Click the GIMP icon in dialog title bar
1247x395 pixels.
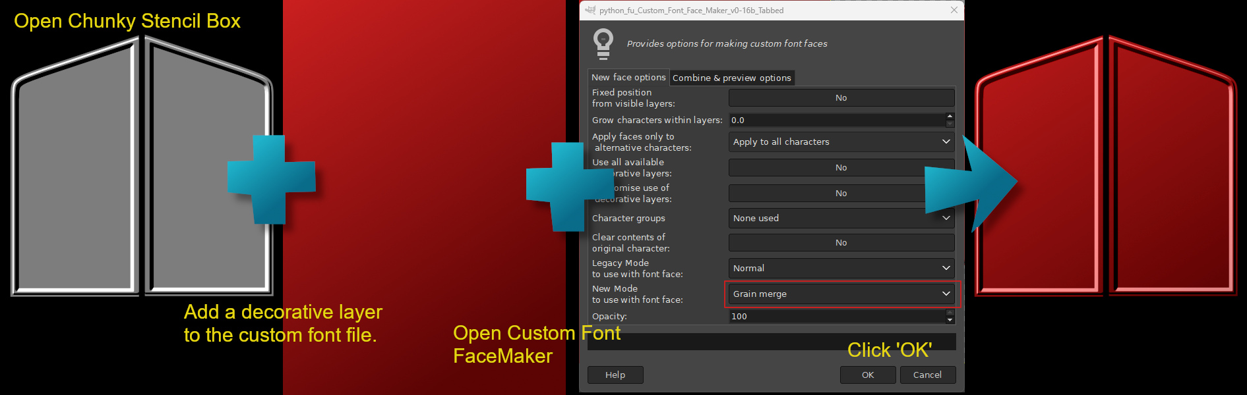[x=590, y=10]
